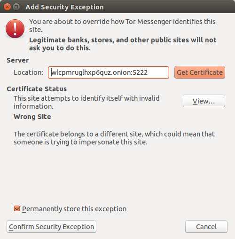Focus the Location server address field

pyautogui.click(x=109, y=72)
